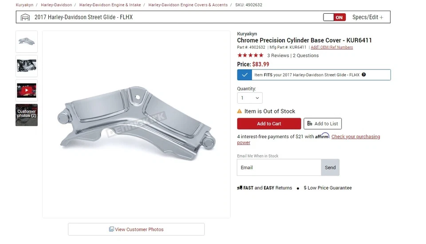Select the first product image thumbnail
The height and width of the screenshot is (244, 426).
coord(27,42)
